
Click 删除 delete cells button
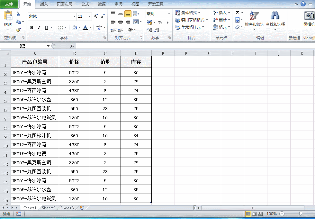pos(221,20)
